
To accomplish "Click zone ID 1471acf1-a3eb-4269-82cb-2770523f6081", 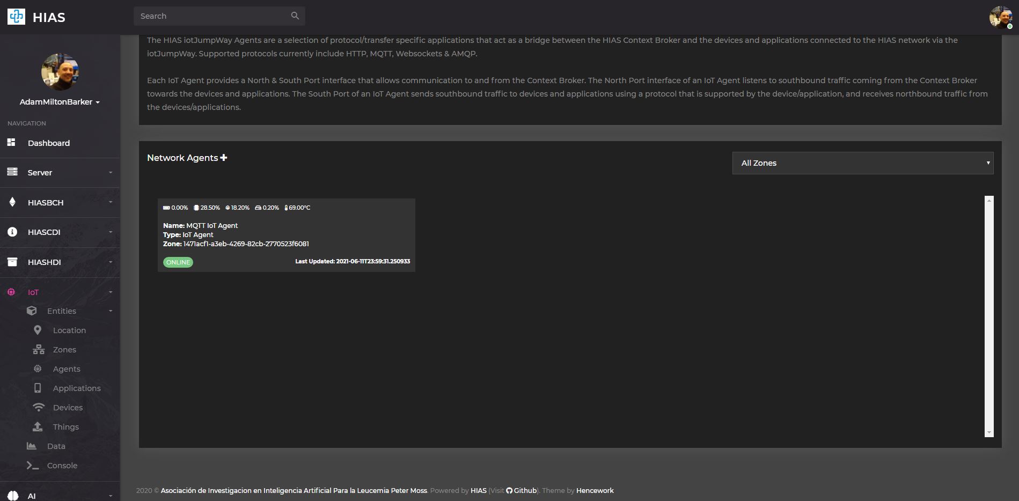I will point(246,244).
